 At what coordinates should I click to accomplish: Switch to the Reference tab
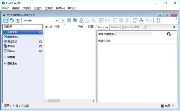point(103,27)
